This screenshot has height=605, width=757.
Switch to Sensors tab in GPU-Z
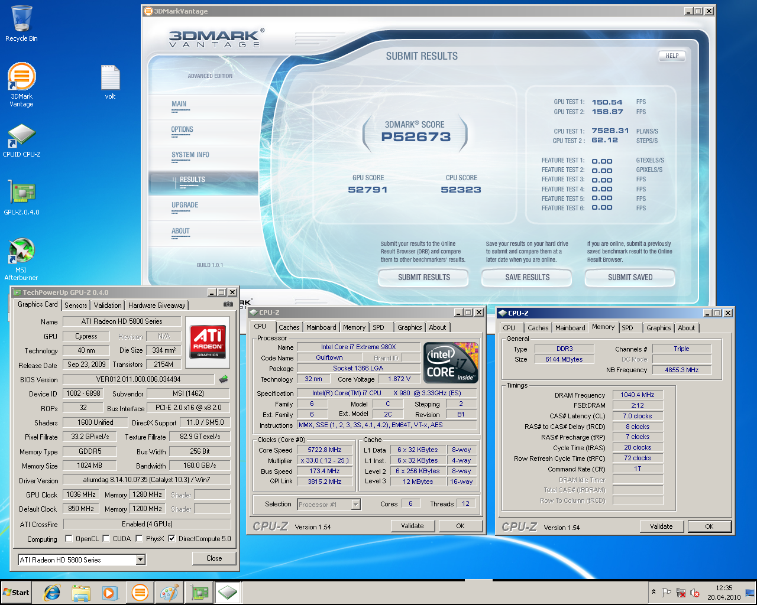[x=76, y=305]
